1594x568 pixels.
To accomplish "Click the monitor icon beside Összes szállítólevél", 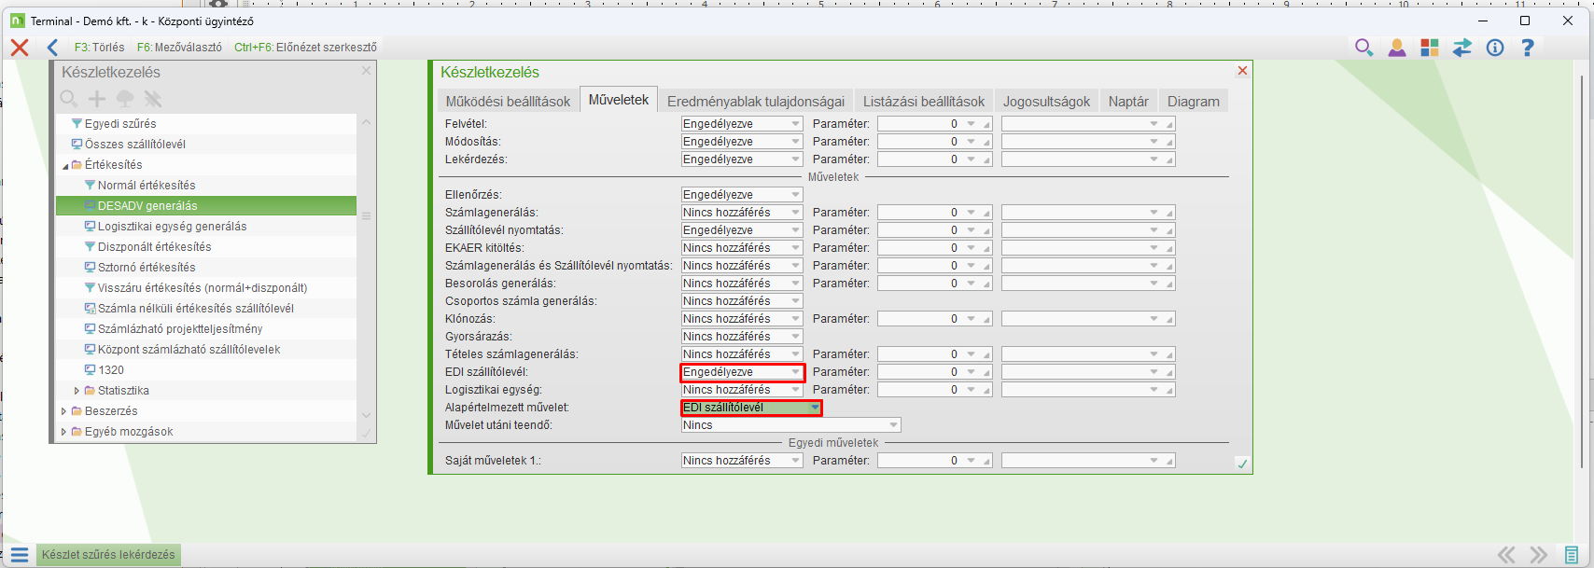I will tap(77, 145).
